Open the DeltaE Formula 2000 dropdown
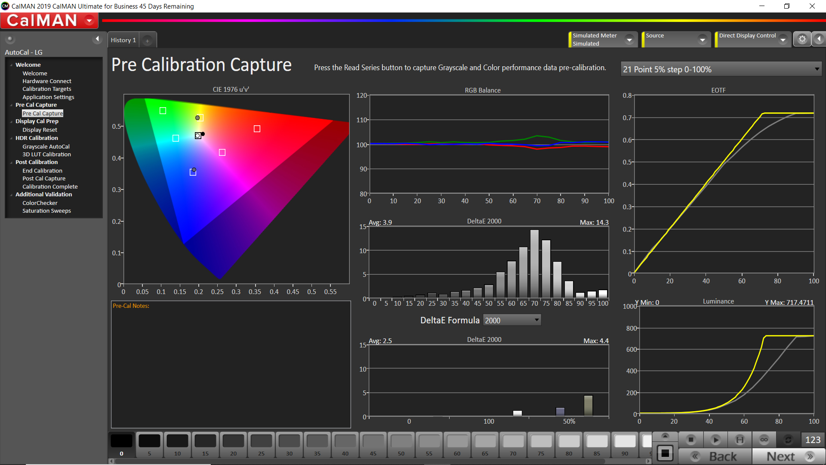 512,320
